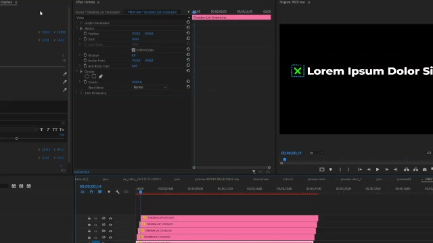This screenshot has width=433, height=243.
Task: Toggle Uniform Scale checkbox
Action: [133, 50]
